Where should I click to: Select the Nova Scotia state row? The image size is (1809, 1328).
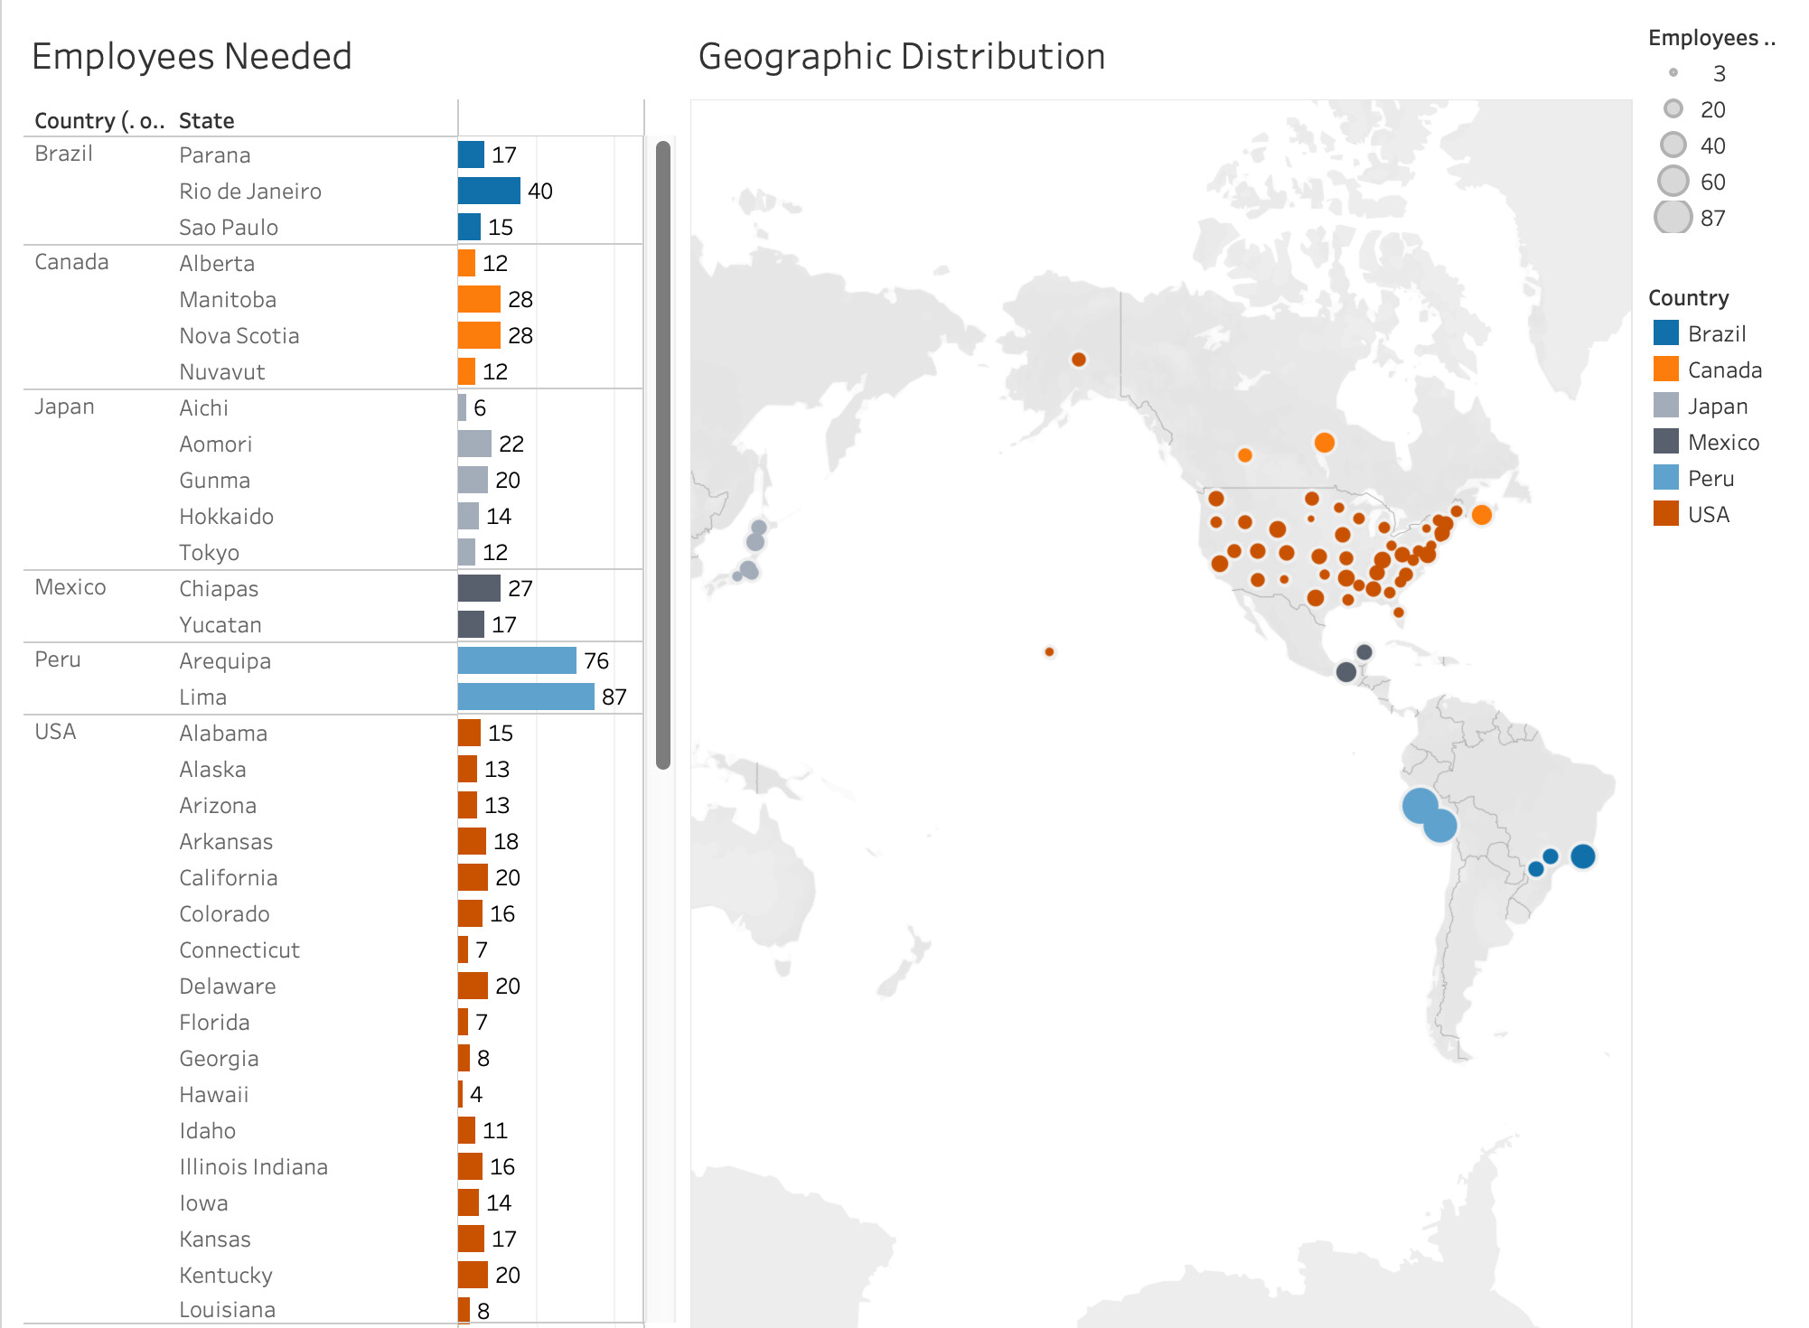239,335
